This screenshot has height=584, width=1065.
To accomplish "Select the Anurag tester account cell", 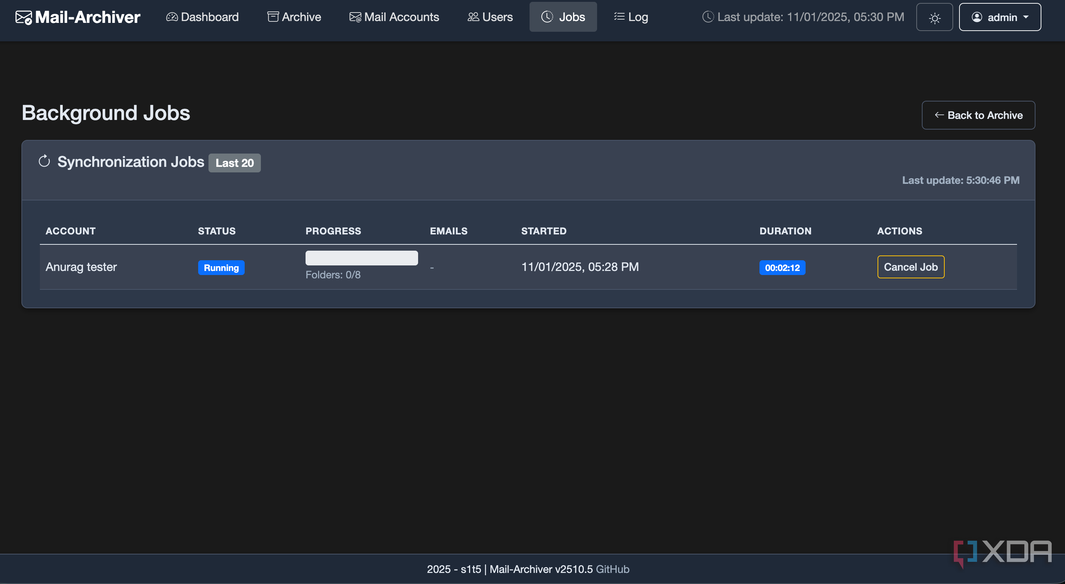I will point(81,267).
